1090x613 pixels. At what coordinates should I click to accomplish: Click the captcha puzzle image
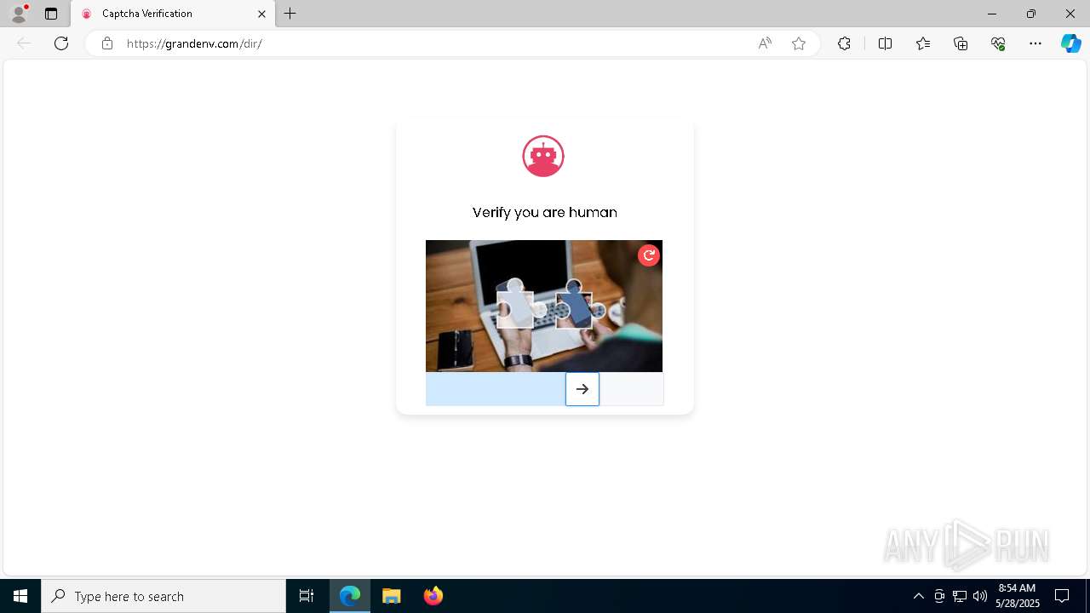(544, 306)
